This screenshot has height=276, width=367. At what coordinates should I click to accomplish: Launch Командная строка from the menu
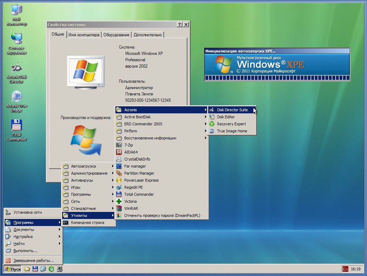pos(89,222)
